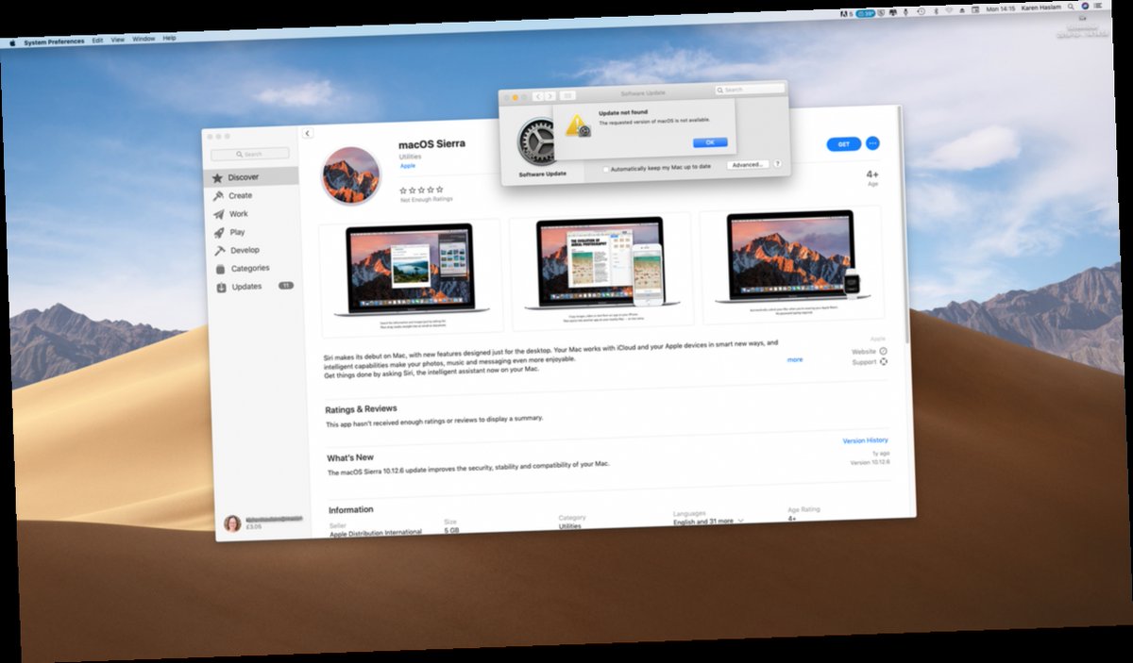Click the microphone menu bar icon
This screenshot has height=663, width=1133.
[905, 11]
